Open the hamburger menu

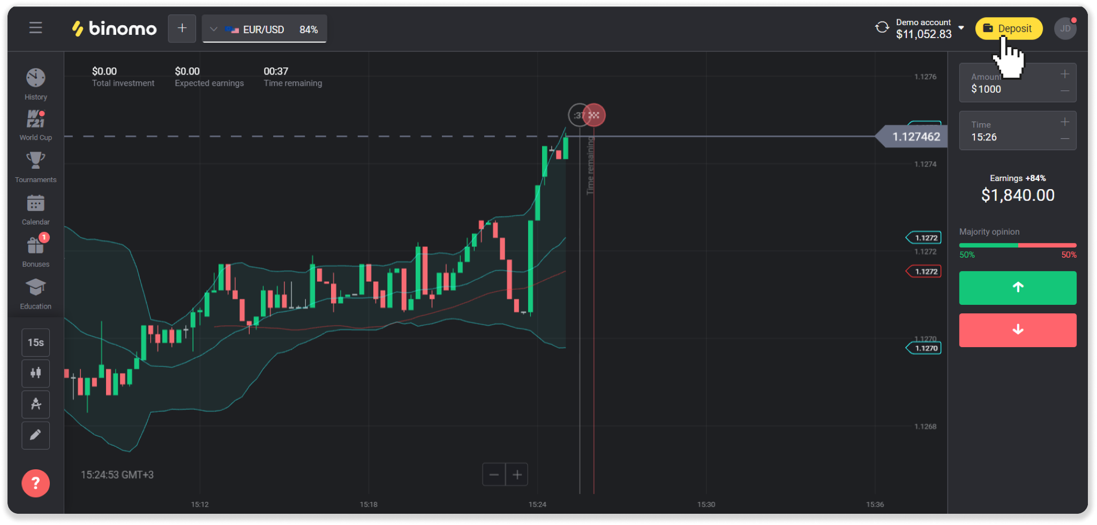point(35,28)
